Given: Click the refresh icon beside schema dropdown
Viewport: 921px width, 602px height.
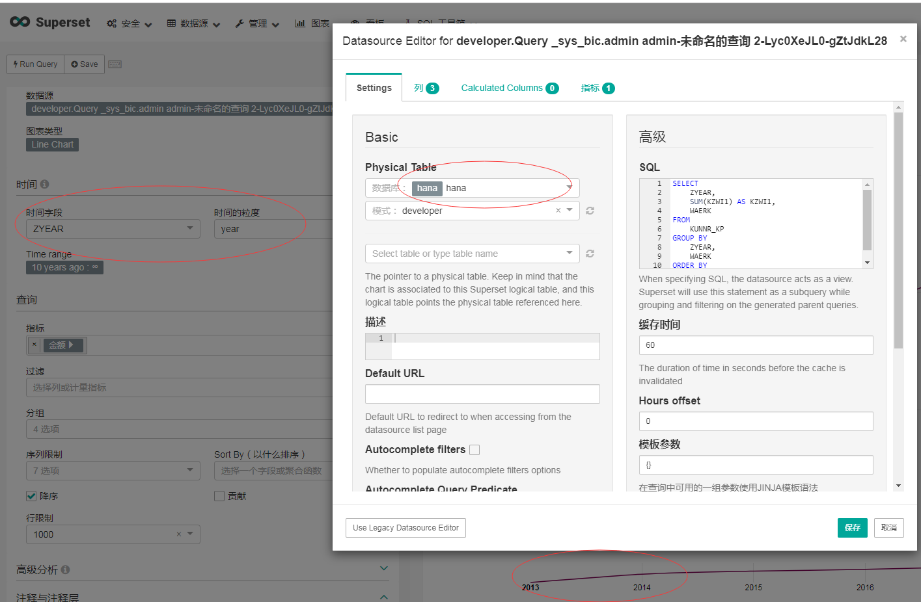Looking at the screenshot, I should click(590, 211).
